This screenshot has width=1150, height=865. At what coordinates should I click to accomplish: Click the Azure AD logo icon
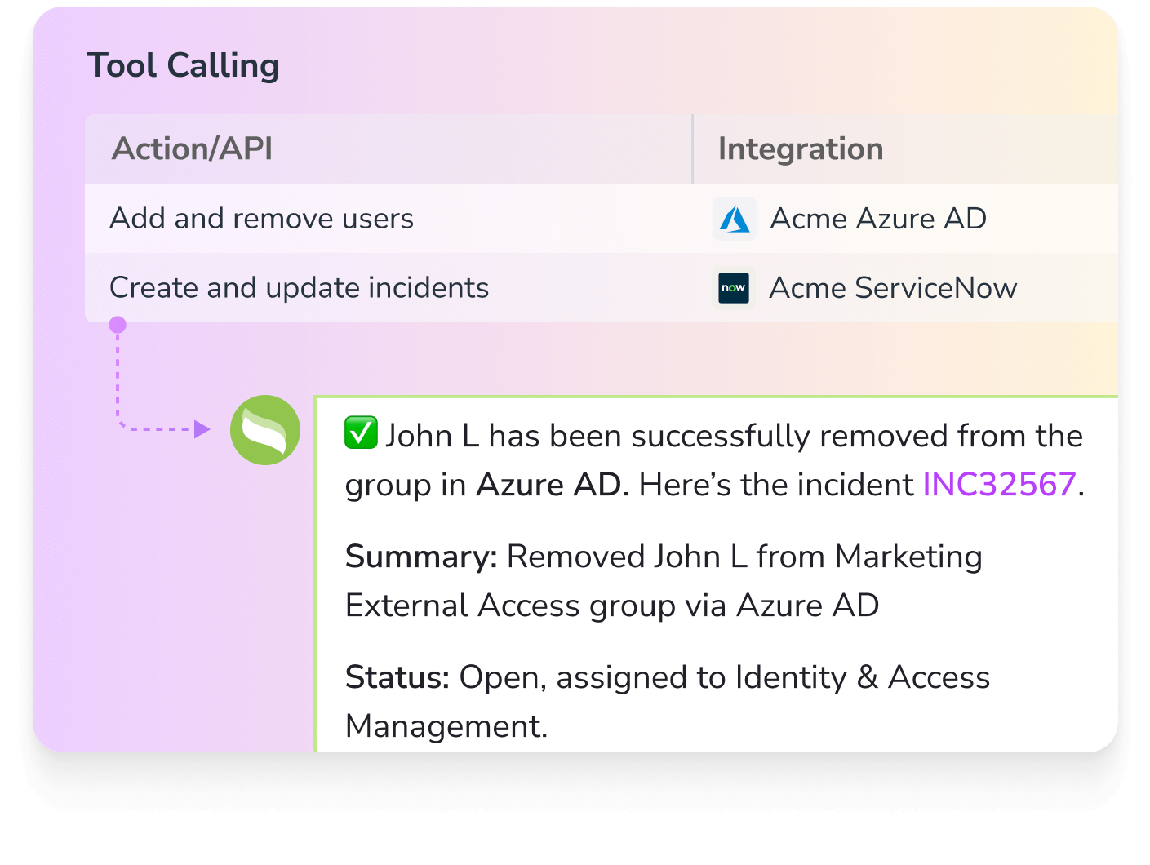pos(735,219)
